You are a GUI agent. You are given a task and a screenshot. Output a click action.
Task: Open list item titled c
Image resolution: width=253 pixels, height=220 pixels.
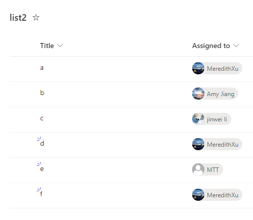42,118
